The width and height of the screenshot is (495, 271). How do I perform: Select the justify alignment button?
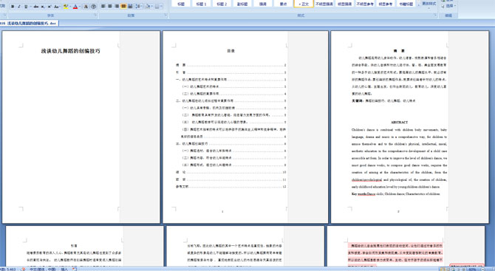tap(123, 7)
